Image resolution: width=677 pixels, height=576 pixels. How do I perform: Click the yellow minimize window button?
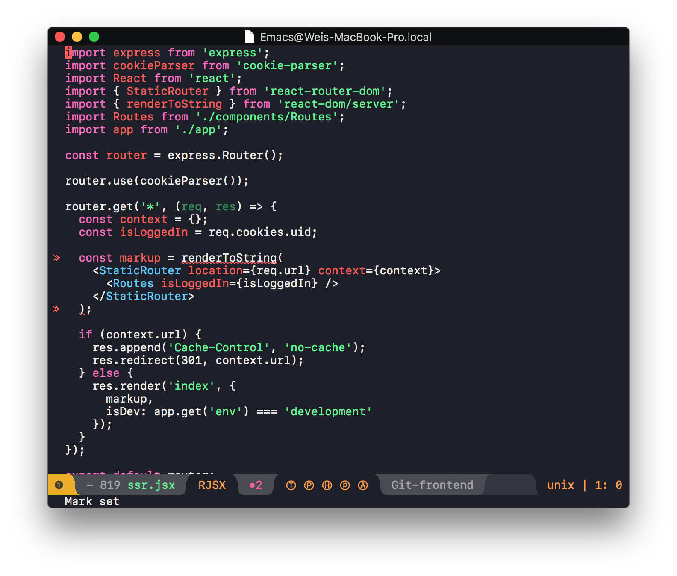pos(77,37)
